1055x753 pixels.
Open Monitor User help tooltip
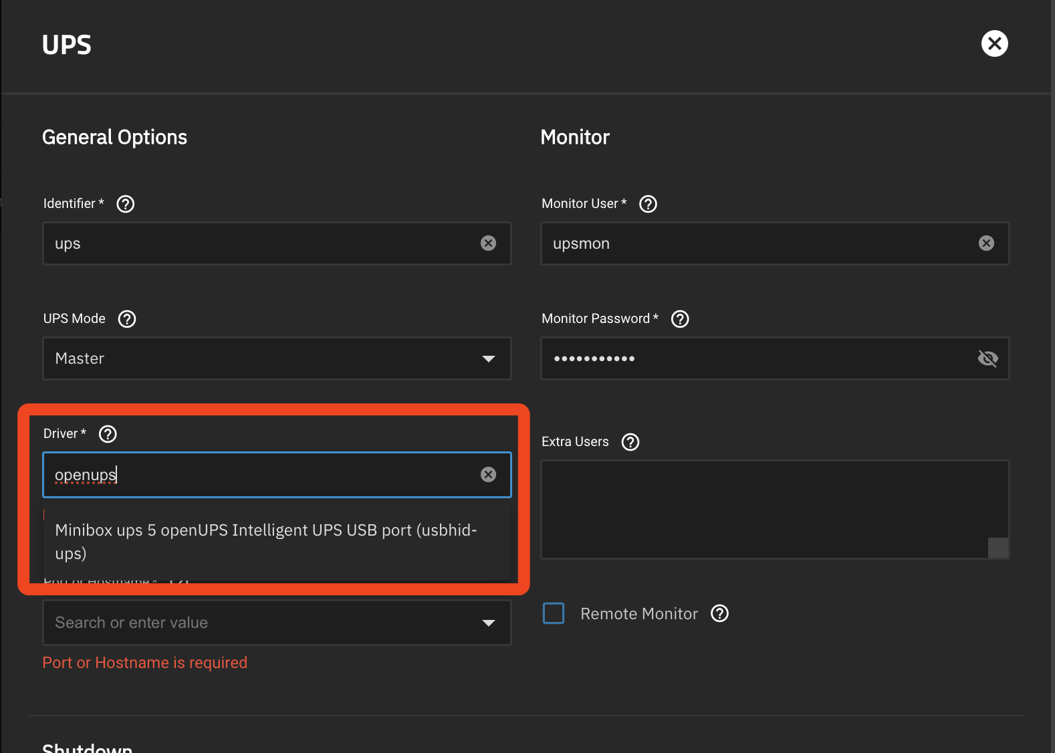click(x=648, y=204)
